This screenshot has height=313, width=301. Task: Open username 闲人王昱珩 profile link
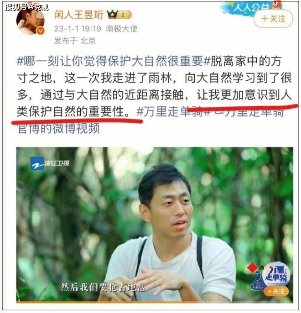79,15
